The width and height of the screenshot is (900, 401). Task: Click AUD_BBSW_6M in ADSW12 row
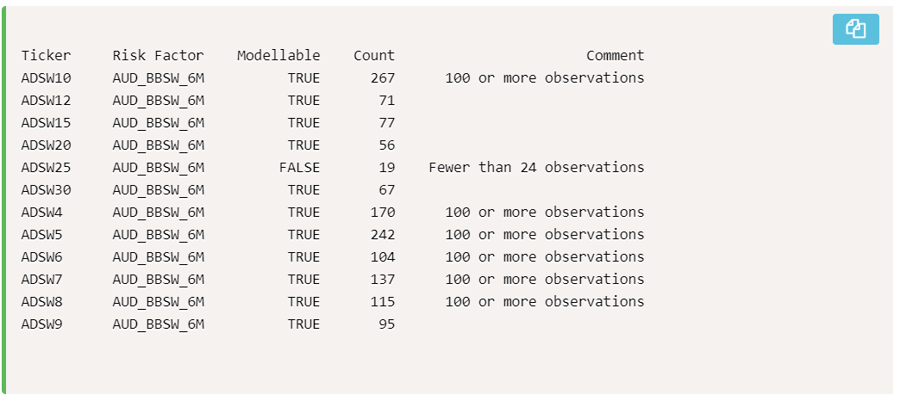(159, 101)
